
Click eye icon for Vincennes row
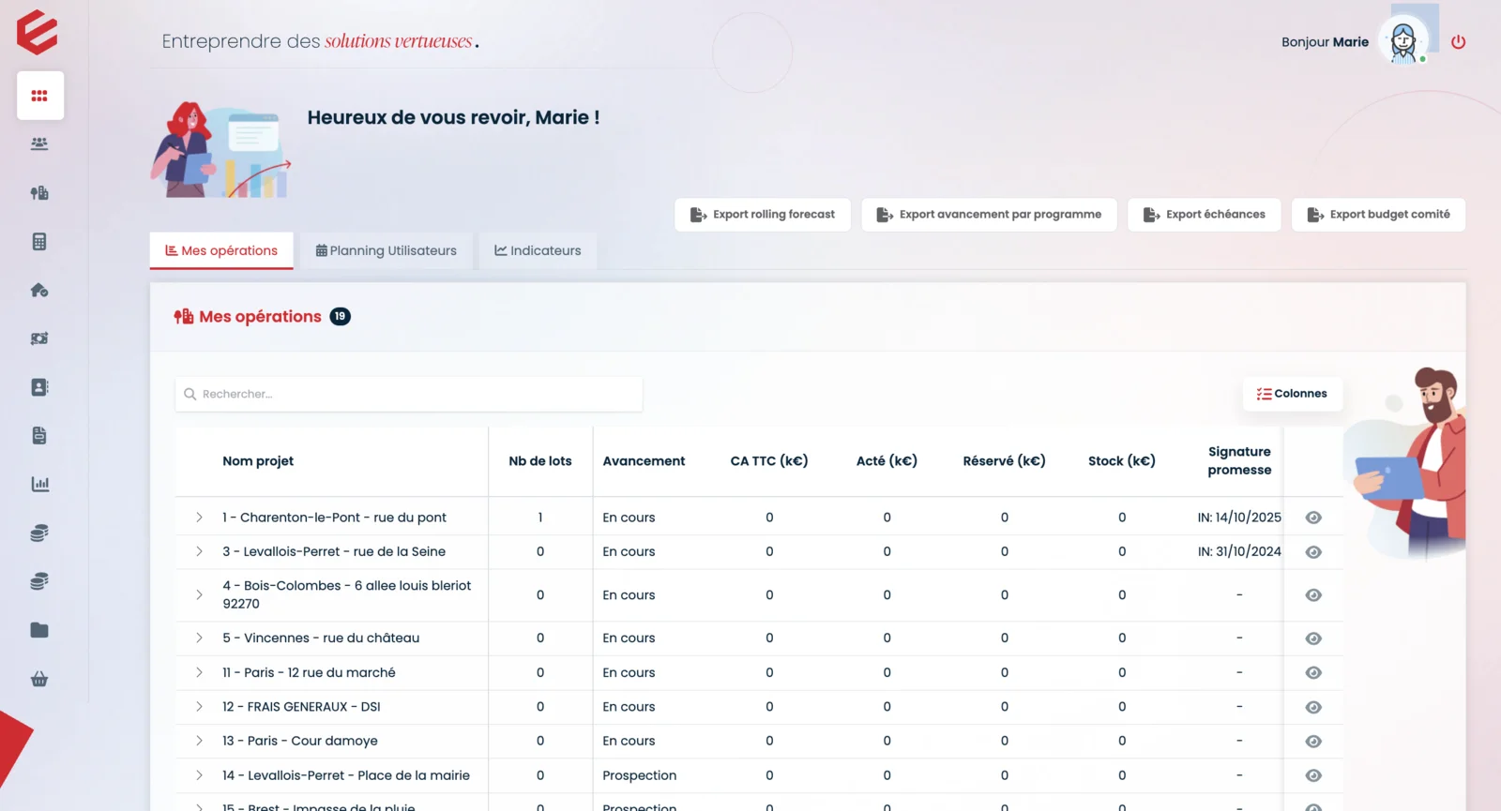(1313, 638)
